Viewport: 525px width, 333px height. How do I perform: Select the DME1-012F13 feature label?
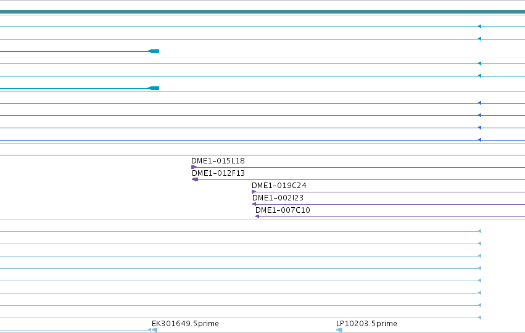[218, 173]
